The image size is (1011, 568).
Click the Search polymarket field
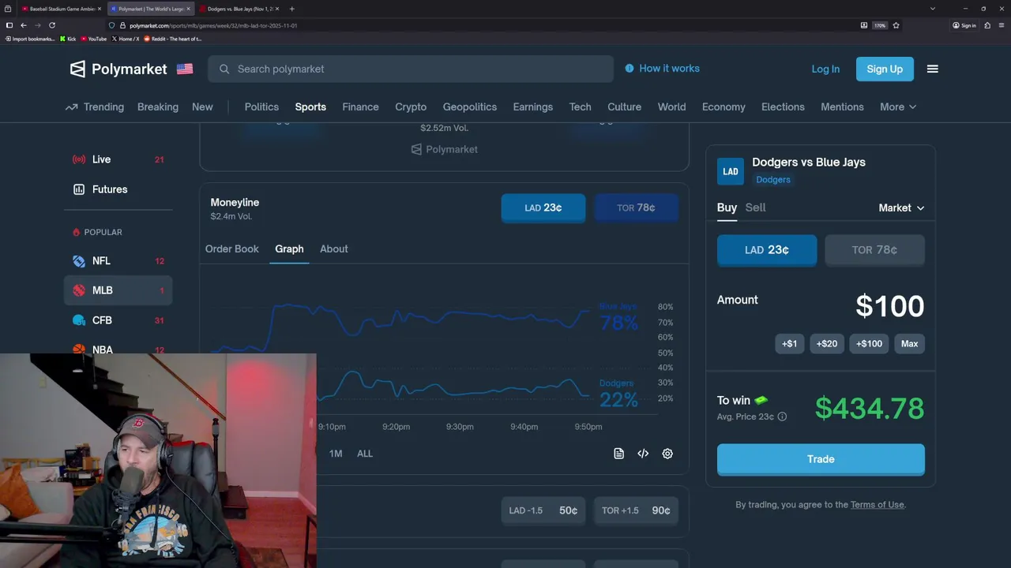(411, 69)
